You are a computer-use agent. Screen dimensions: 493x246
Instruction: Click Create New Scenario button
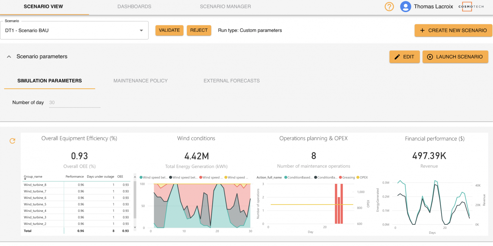pos(453,30)
